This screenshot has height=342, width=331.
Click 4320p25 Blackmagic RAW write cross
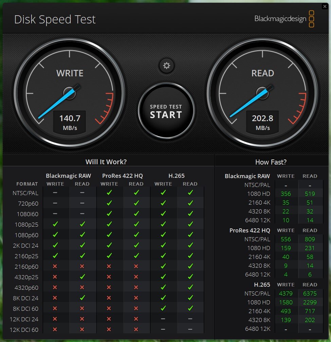(55, 277)
